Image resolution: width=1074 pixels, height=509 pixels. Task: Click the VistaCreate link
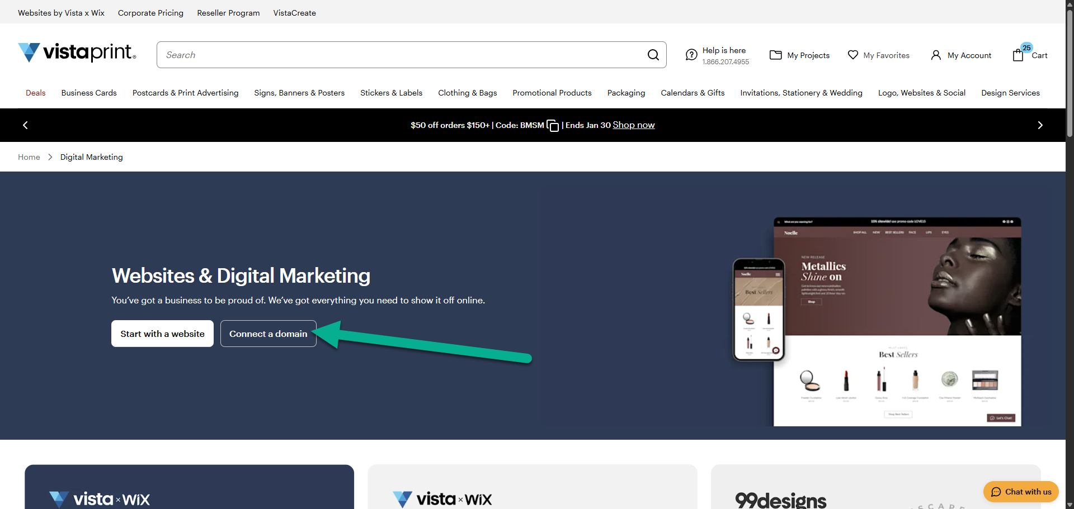[x=294, y=13]
